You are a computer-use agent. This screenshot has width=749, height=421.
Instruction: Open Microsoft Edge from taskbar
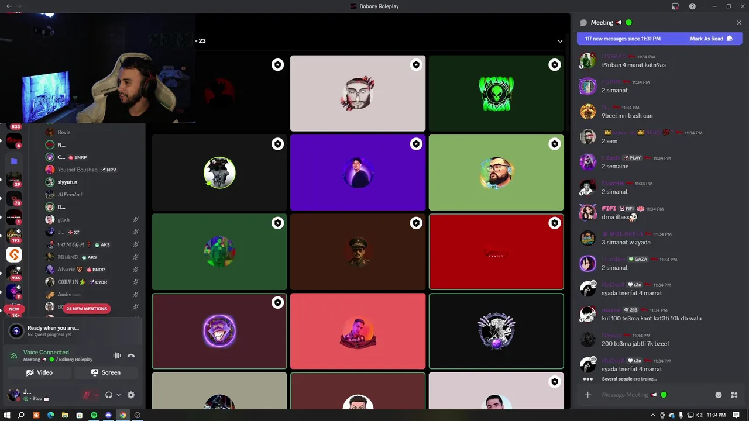(x=50, y=415)
